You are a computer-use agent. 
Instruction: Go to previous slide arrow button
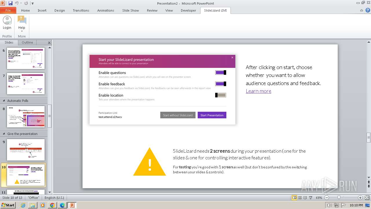369,182
